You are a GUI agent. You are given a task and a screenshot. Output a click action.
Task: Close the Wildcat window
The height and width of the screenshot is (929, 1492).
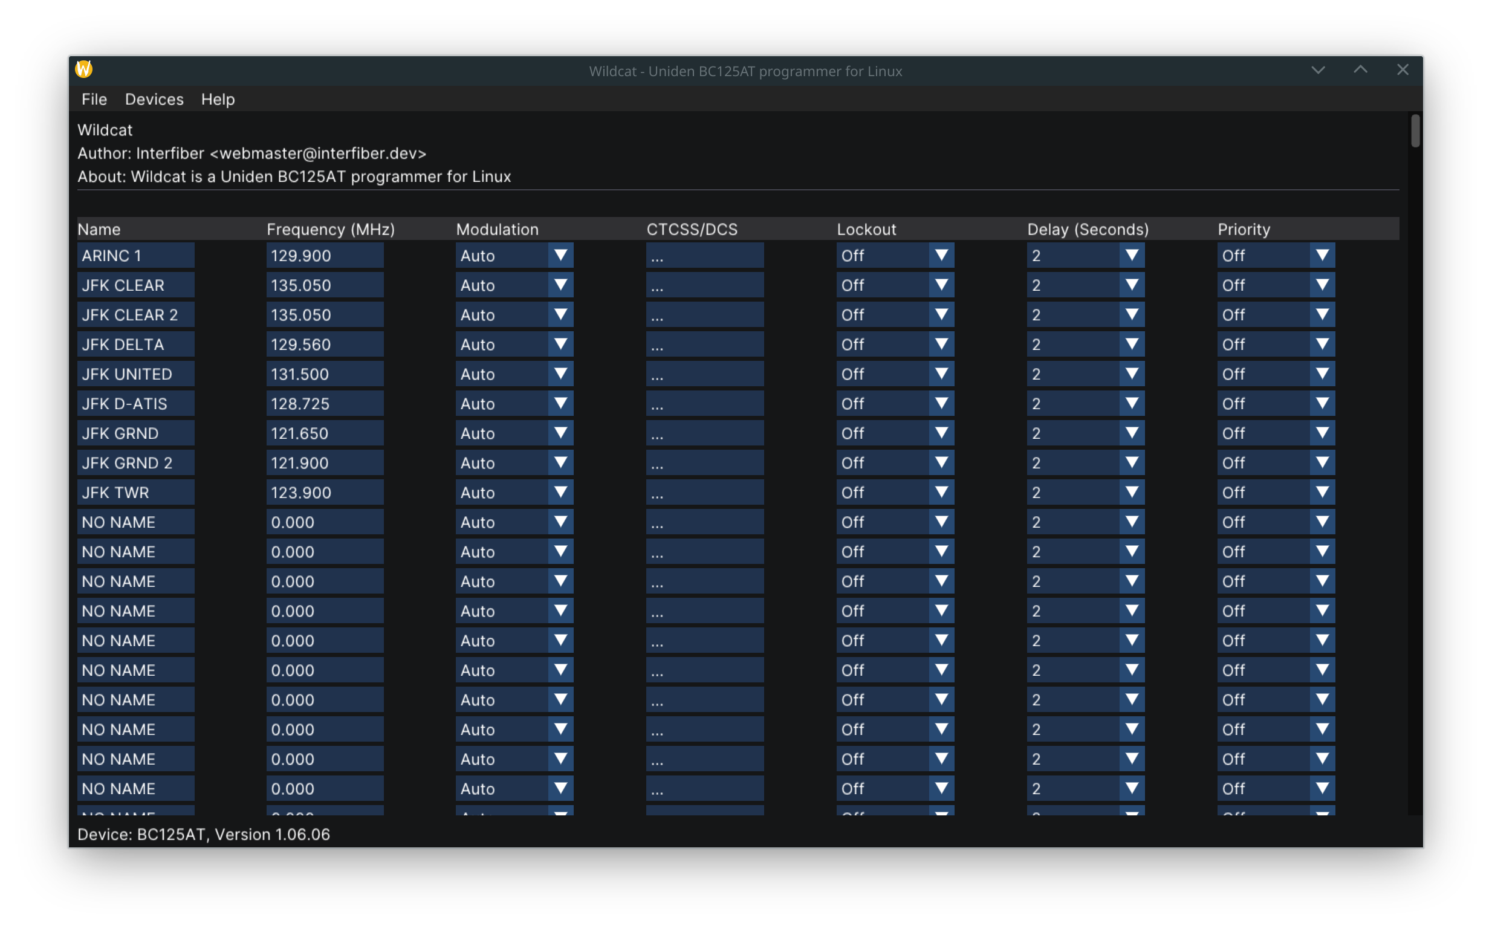(x=1403, y=70)
